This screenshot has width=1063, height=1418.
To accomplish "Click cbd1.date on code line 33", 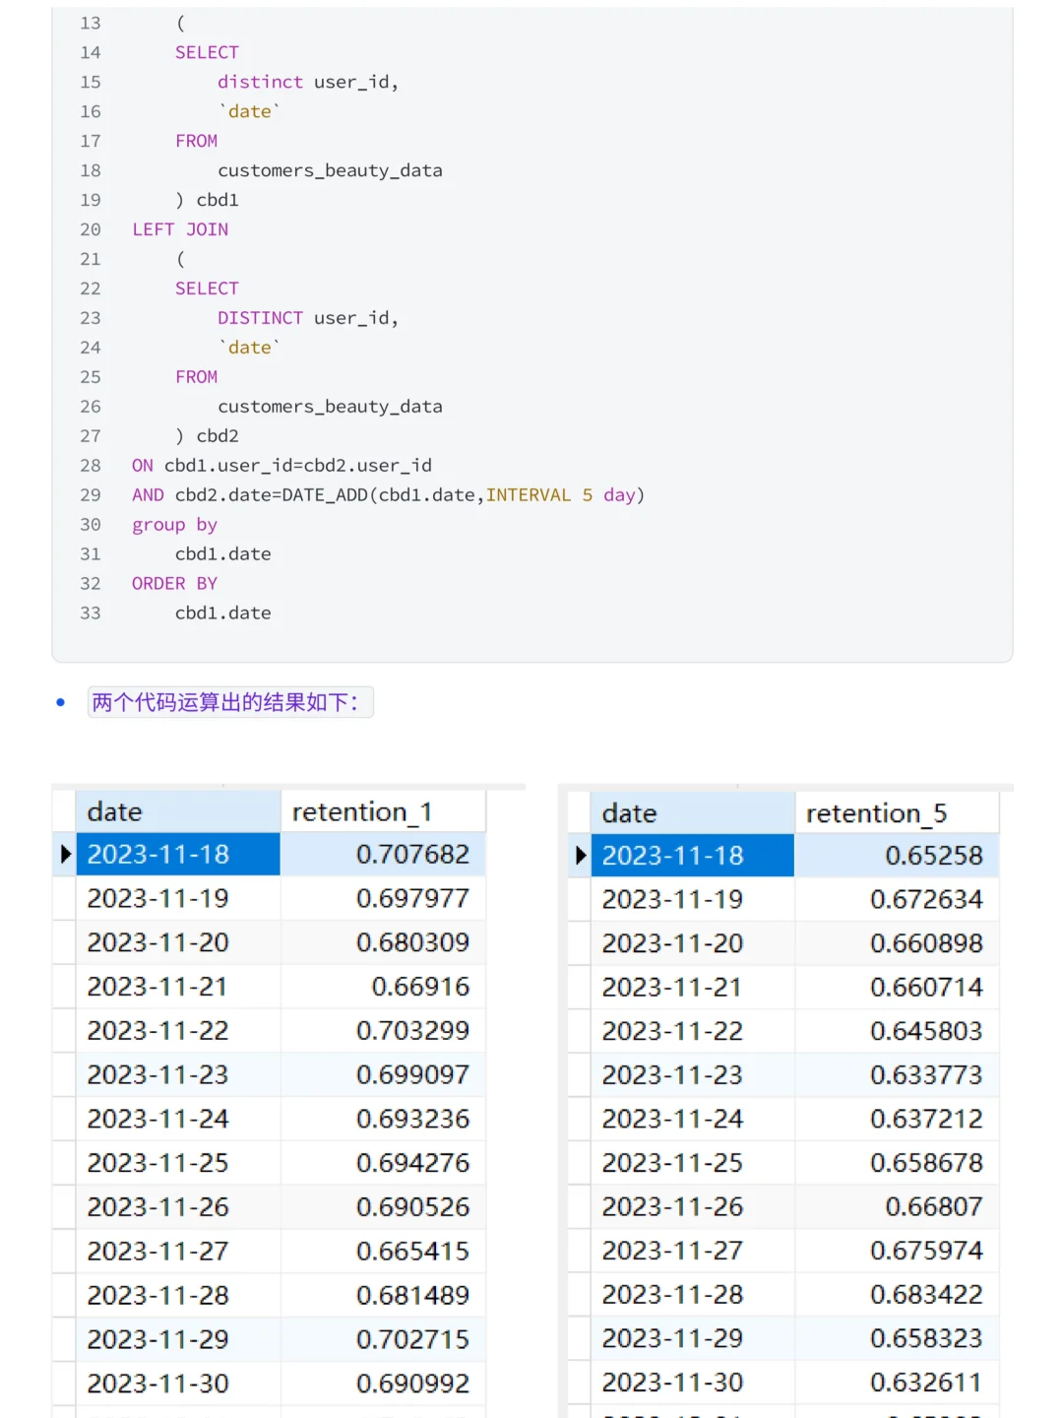I will pyautogui.click(x=223, y=613).
